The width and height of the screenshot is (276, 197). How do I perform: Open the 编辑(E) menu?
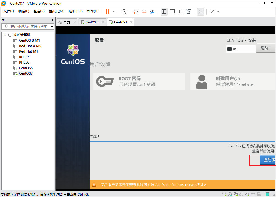(24, 11)
